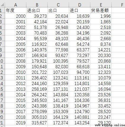
Task: Select cell containing 8,374
Action: [101, 44]
